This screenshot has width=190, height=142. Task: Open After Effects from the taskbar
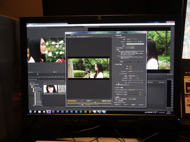[53, 112]
